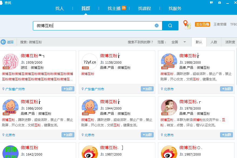Screen dimensions: 237x158
Task: Open the nearby map location icon
Action: pyautogui.click(x=187, y=24)
